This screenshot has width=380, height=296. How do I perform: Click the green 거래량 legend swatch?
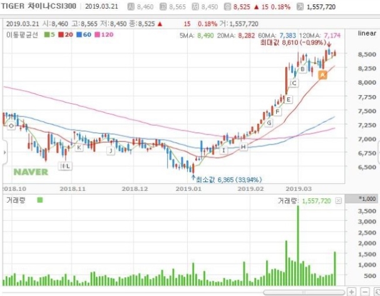pos(39,200)
